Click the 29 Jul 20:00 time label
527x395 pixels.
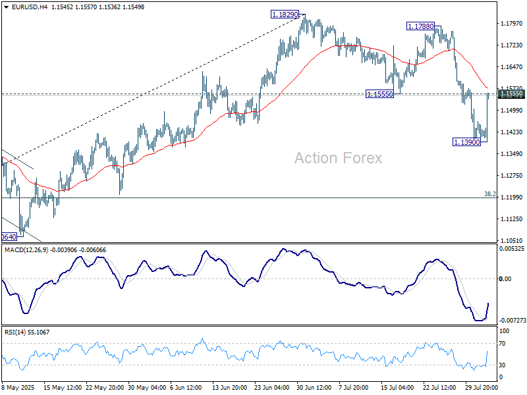click(480, 388)
